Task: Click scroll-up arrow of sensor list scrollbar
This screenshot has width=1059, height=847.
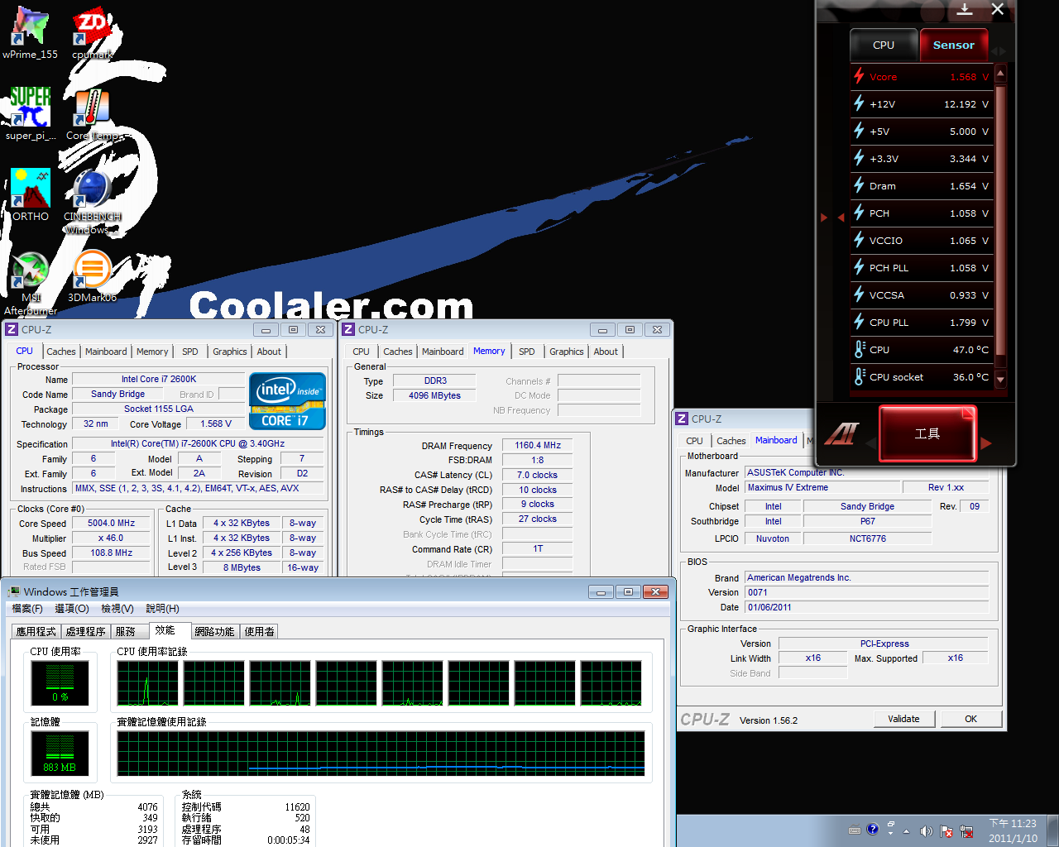Action: 1000,74
